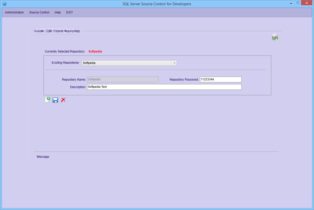Click the blue floppy disk save icon
Image resolution: width=314 pixels, height=210 pixels.
coord(55,100)
